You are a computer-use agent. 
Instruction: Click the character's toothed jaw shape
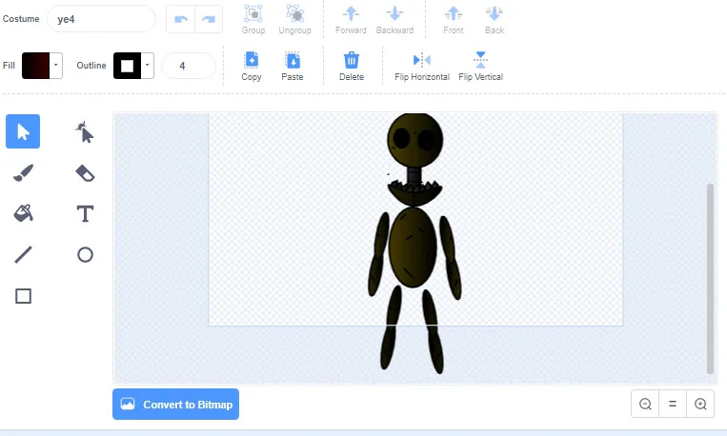tap(415, 193)
